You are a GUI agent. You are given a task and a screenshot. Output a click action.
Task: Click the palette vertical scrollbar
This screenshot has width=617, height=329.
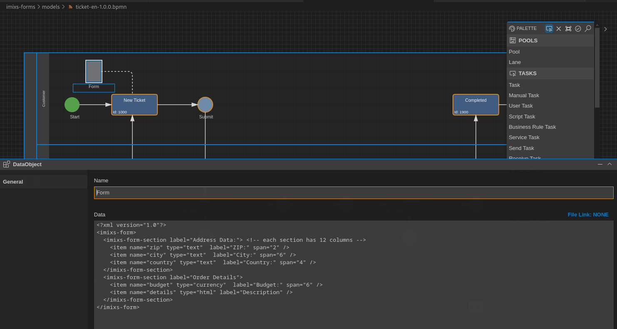coord(597,66)
